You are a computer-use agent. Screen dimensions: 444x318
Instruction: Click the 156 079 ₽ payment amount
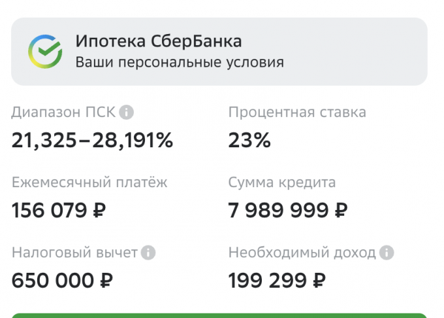[x=59, y=211]
